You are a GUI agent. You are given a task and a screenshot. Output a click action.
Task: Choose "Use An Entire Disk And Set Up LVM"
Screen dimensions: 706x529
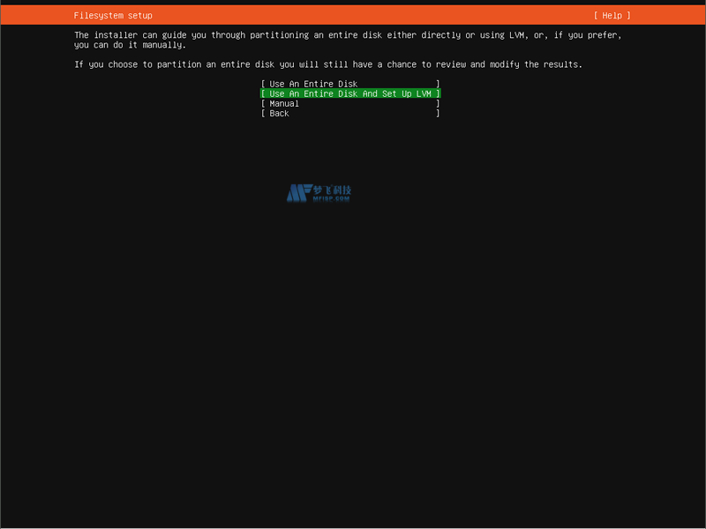coord(350,93)
